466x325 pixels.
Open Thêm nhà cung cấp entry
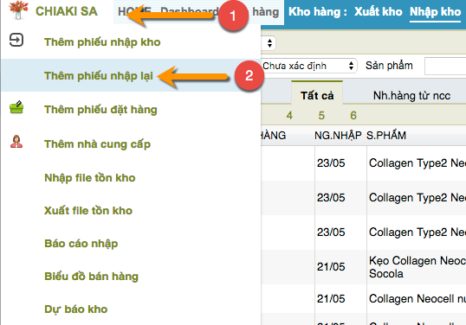[97, 144]
